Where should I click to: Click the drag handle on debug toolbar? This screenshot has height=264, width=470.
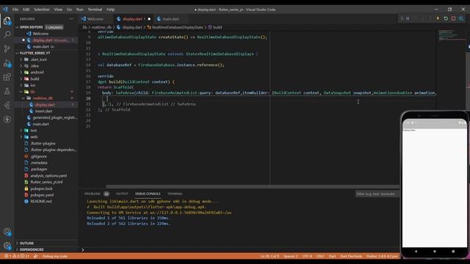[402, 18]
